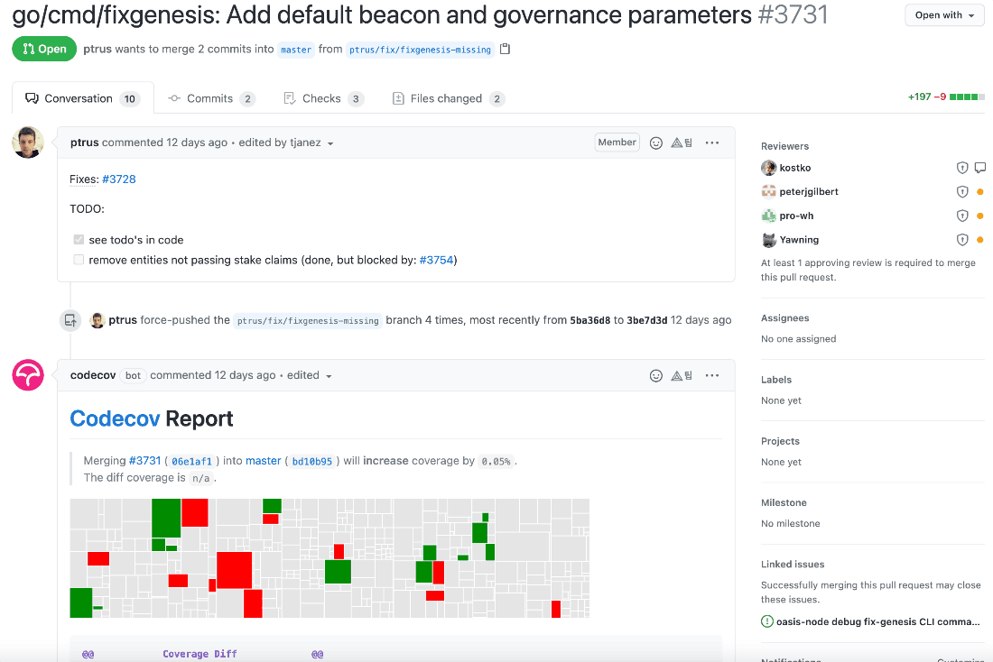Click branch label in force-push event
Screen dimensions: 993x662
tap(308, 321)
